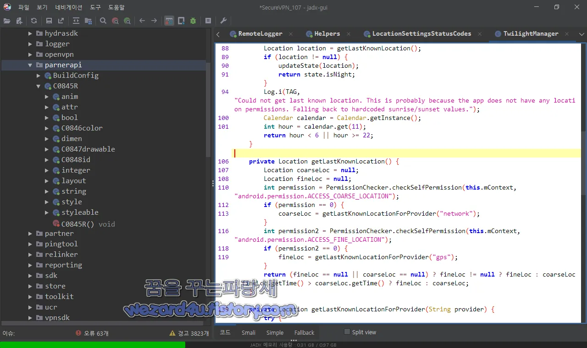Click the Save all floppy icon

coord(49,21)
